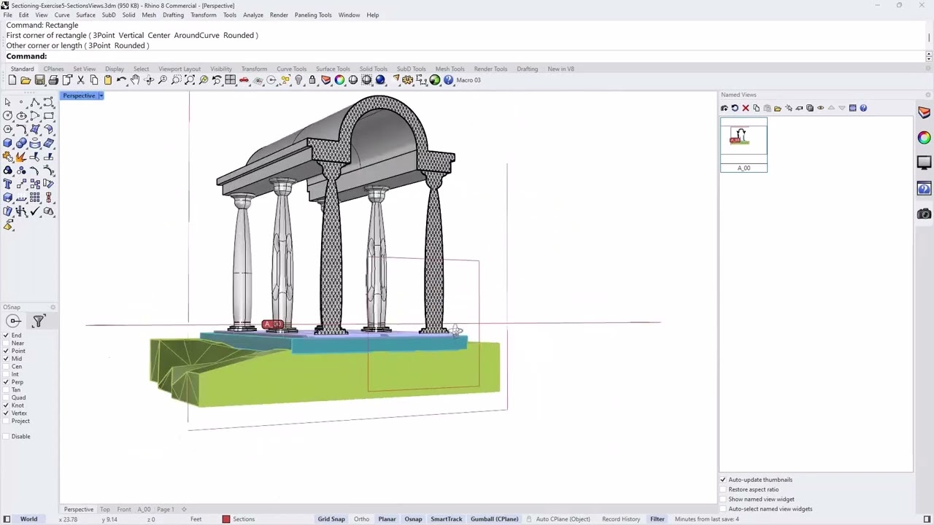
Task: Save the model with the floppy disk icon
Action: pos(39,80)
